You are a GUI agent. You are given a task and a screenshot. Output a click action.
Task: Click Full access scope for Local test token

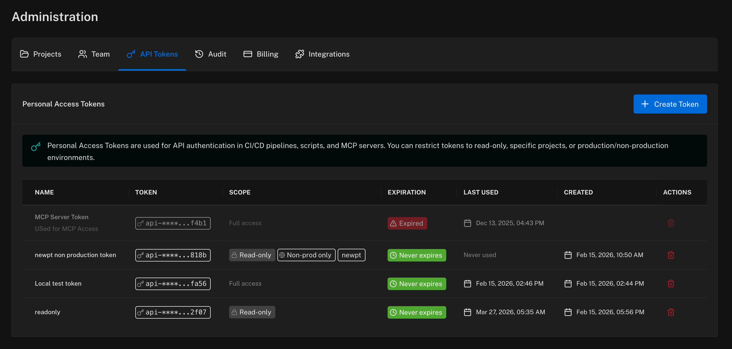tap(245, 283)
